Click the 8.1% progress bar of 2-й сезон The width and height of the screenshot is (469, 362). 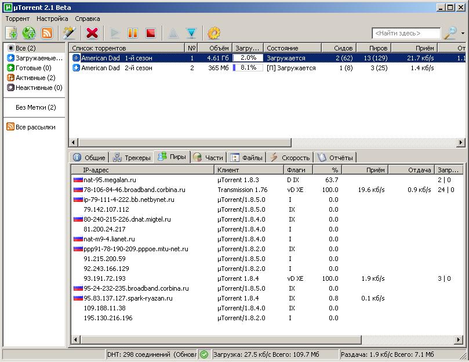pyautogui.click(x=248, y=68)
